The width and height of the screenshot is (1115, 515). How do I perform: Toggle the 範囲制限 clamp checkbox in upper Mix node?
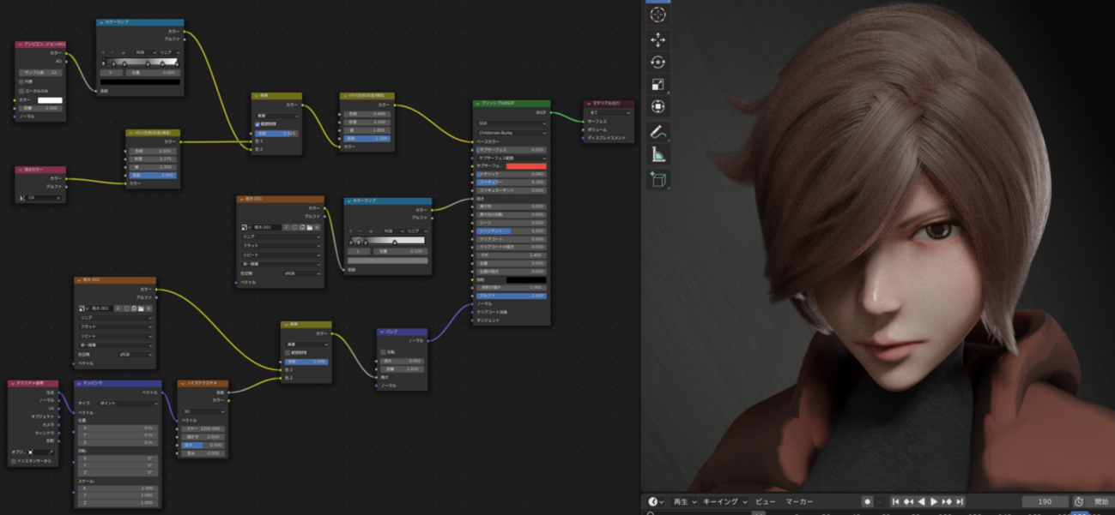point(258,124)
